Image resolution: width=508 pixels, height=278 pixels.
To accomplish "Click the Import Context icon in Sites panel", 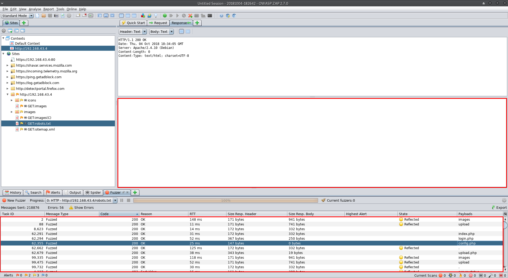I will 16,31.
